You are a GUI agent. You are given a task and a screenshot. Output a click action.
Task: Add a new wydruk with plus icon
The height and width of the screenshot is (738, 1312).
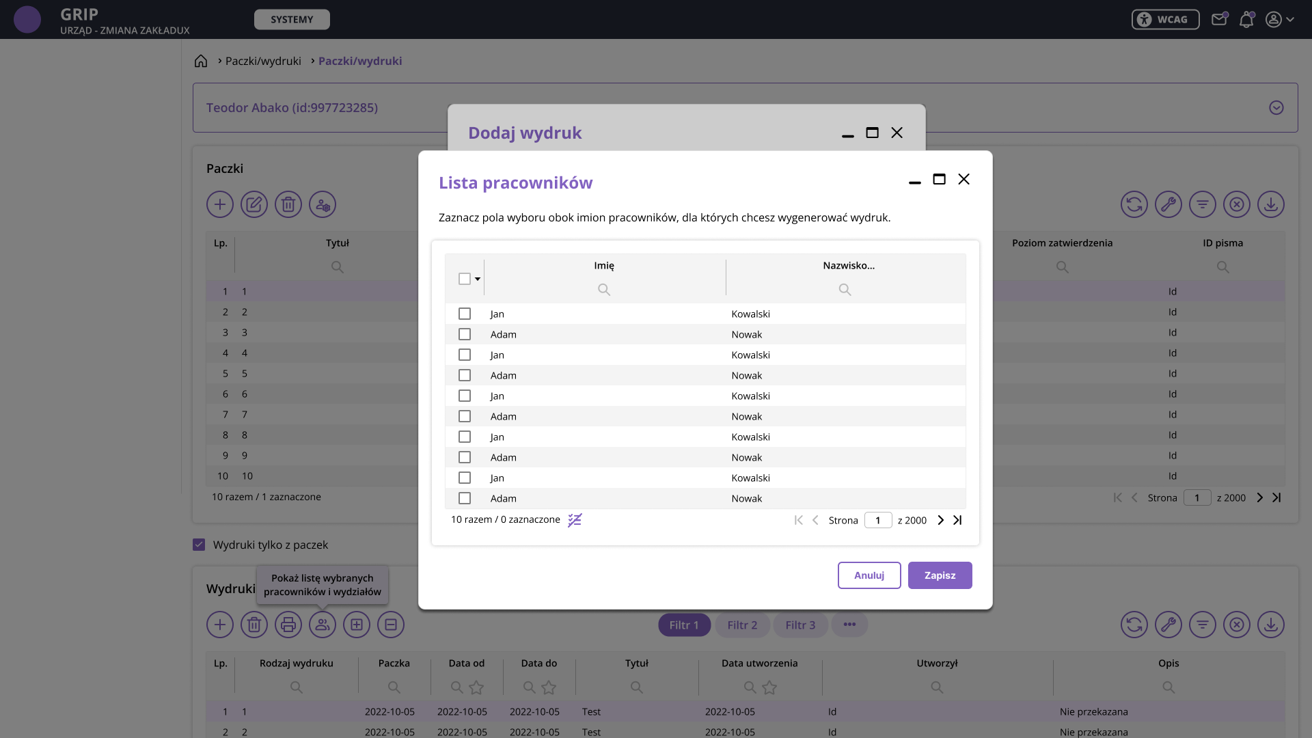point(220,625)
